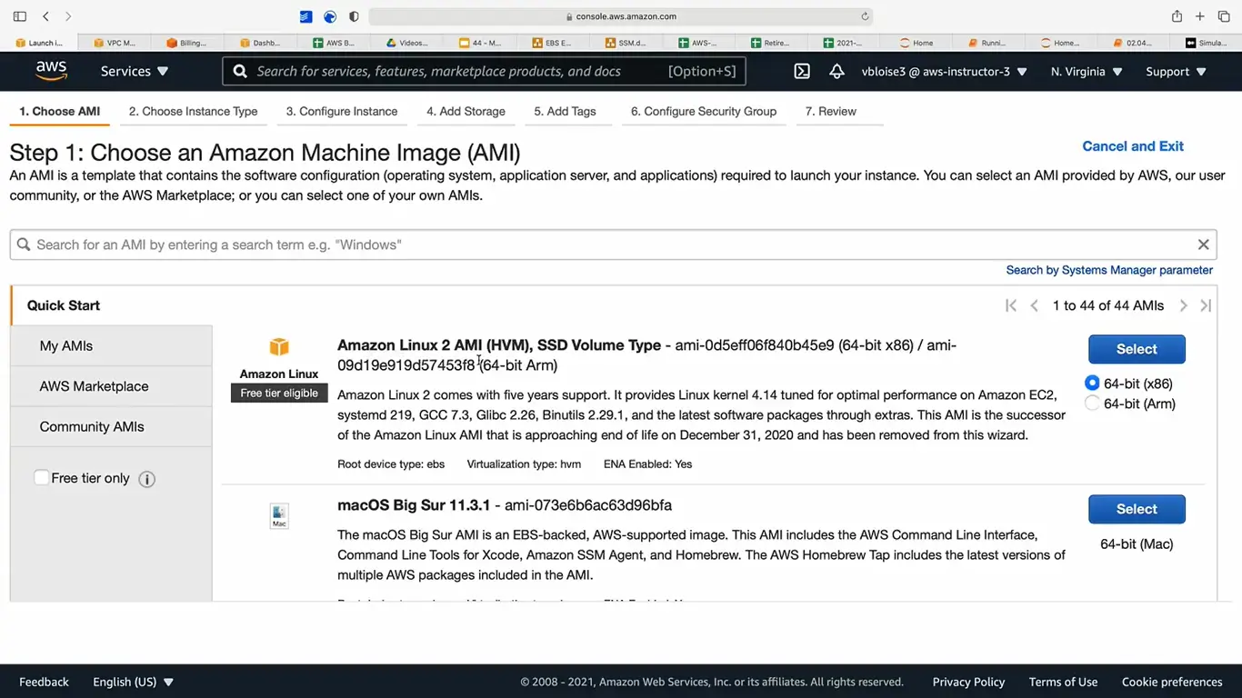Open the My AMIs category
Viewport: 1242px width, 698px height.
[111, 346]
